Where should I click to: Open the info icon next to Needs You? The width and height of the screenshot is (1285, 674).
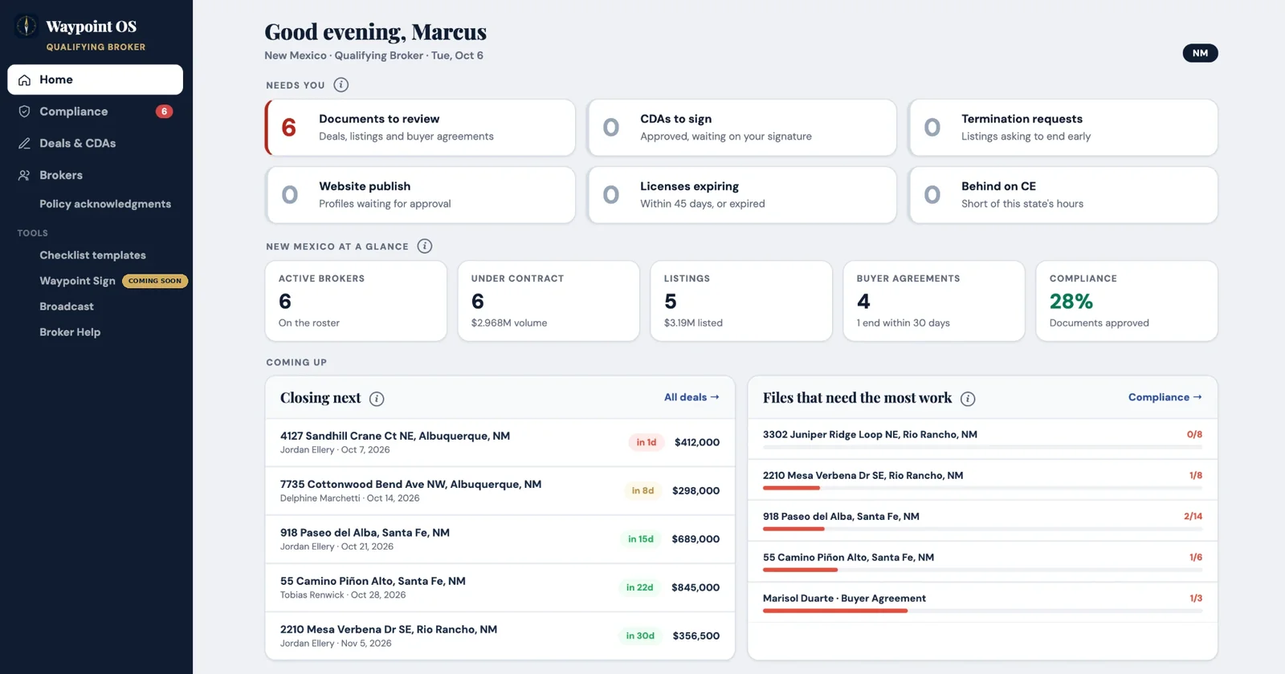pyautogui.click(x=341, y=85)
